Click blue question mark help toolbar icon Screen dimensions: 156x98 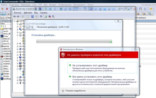coord(32,17)
